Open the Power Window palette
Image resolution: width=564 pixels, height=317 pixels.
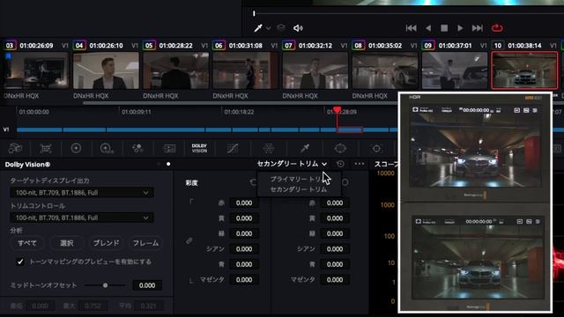(x=340, y=148)
